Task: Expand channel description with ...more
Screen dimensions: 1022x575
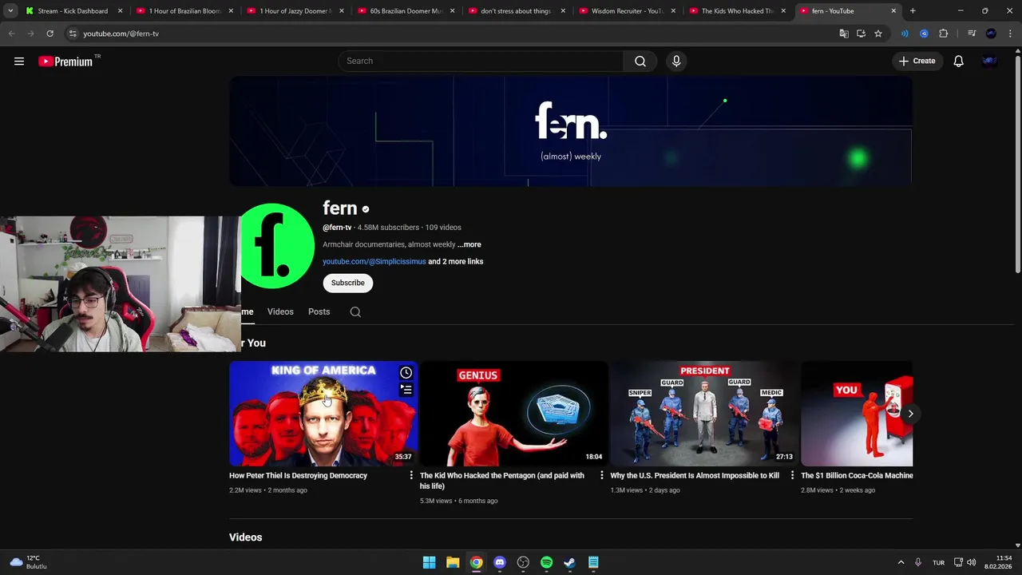Action: coord(469,244)
